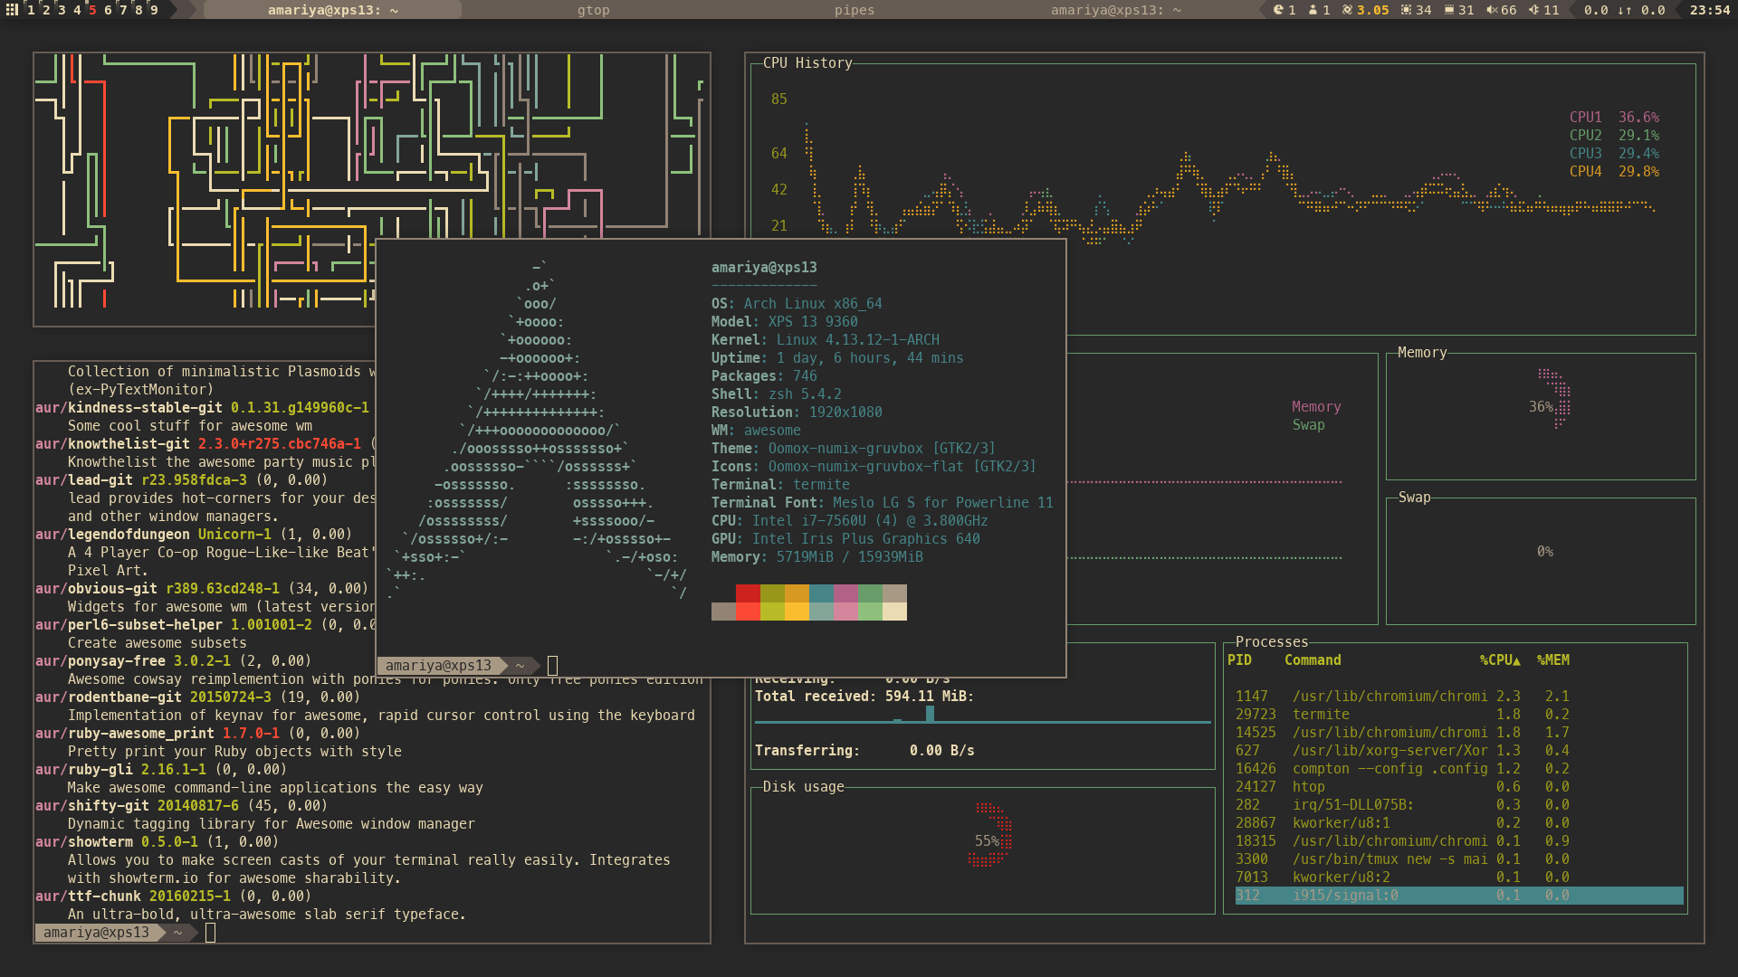
Task: Click the logged-in users icon
Action: (1313, 10)
